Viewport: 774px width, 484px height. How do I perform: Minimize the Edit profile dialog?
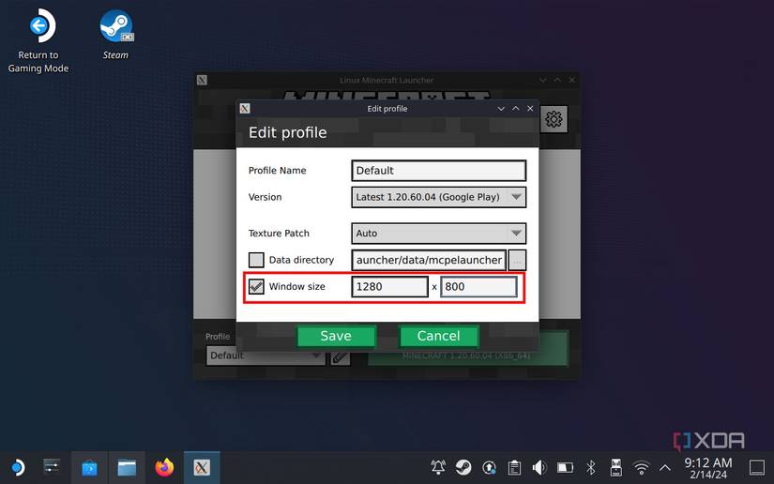point(501,109)
